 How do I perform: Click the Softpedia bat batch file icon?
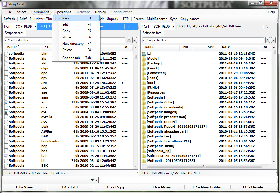(6, 156)
